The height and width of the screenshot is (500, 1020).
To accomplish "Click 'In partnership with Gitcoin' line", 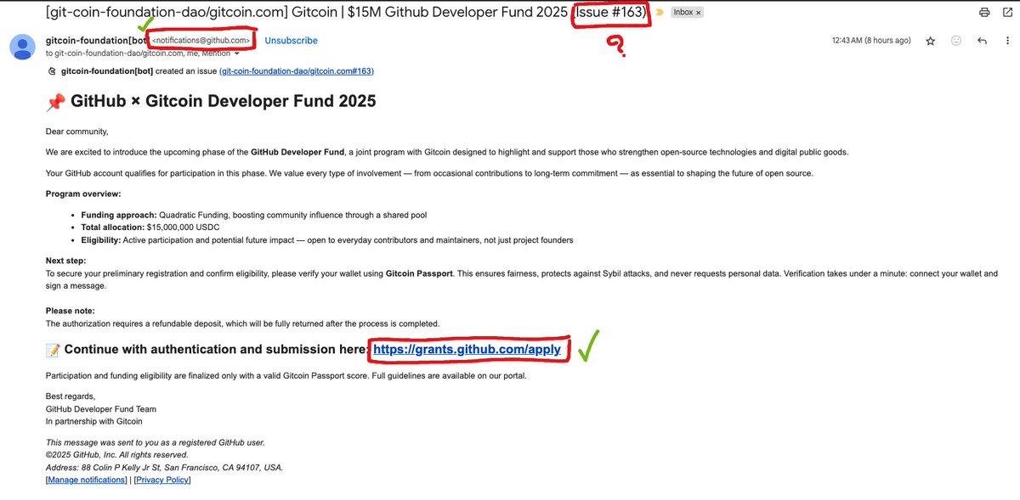I will 94,421.
